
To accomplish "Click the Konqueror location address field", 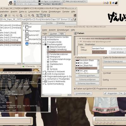I will tap(36, 19).
